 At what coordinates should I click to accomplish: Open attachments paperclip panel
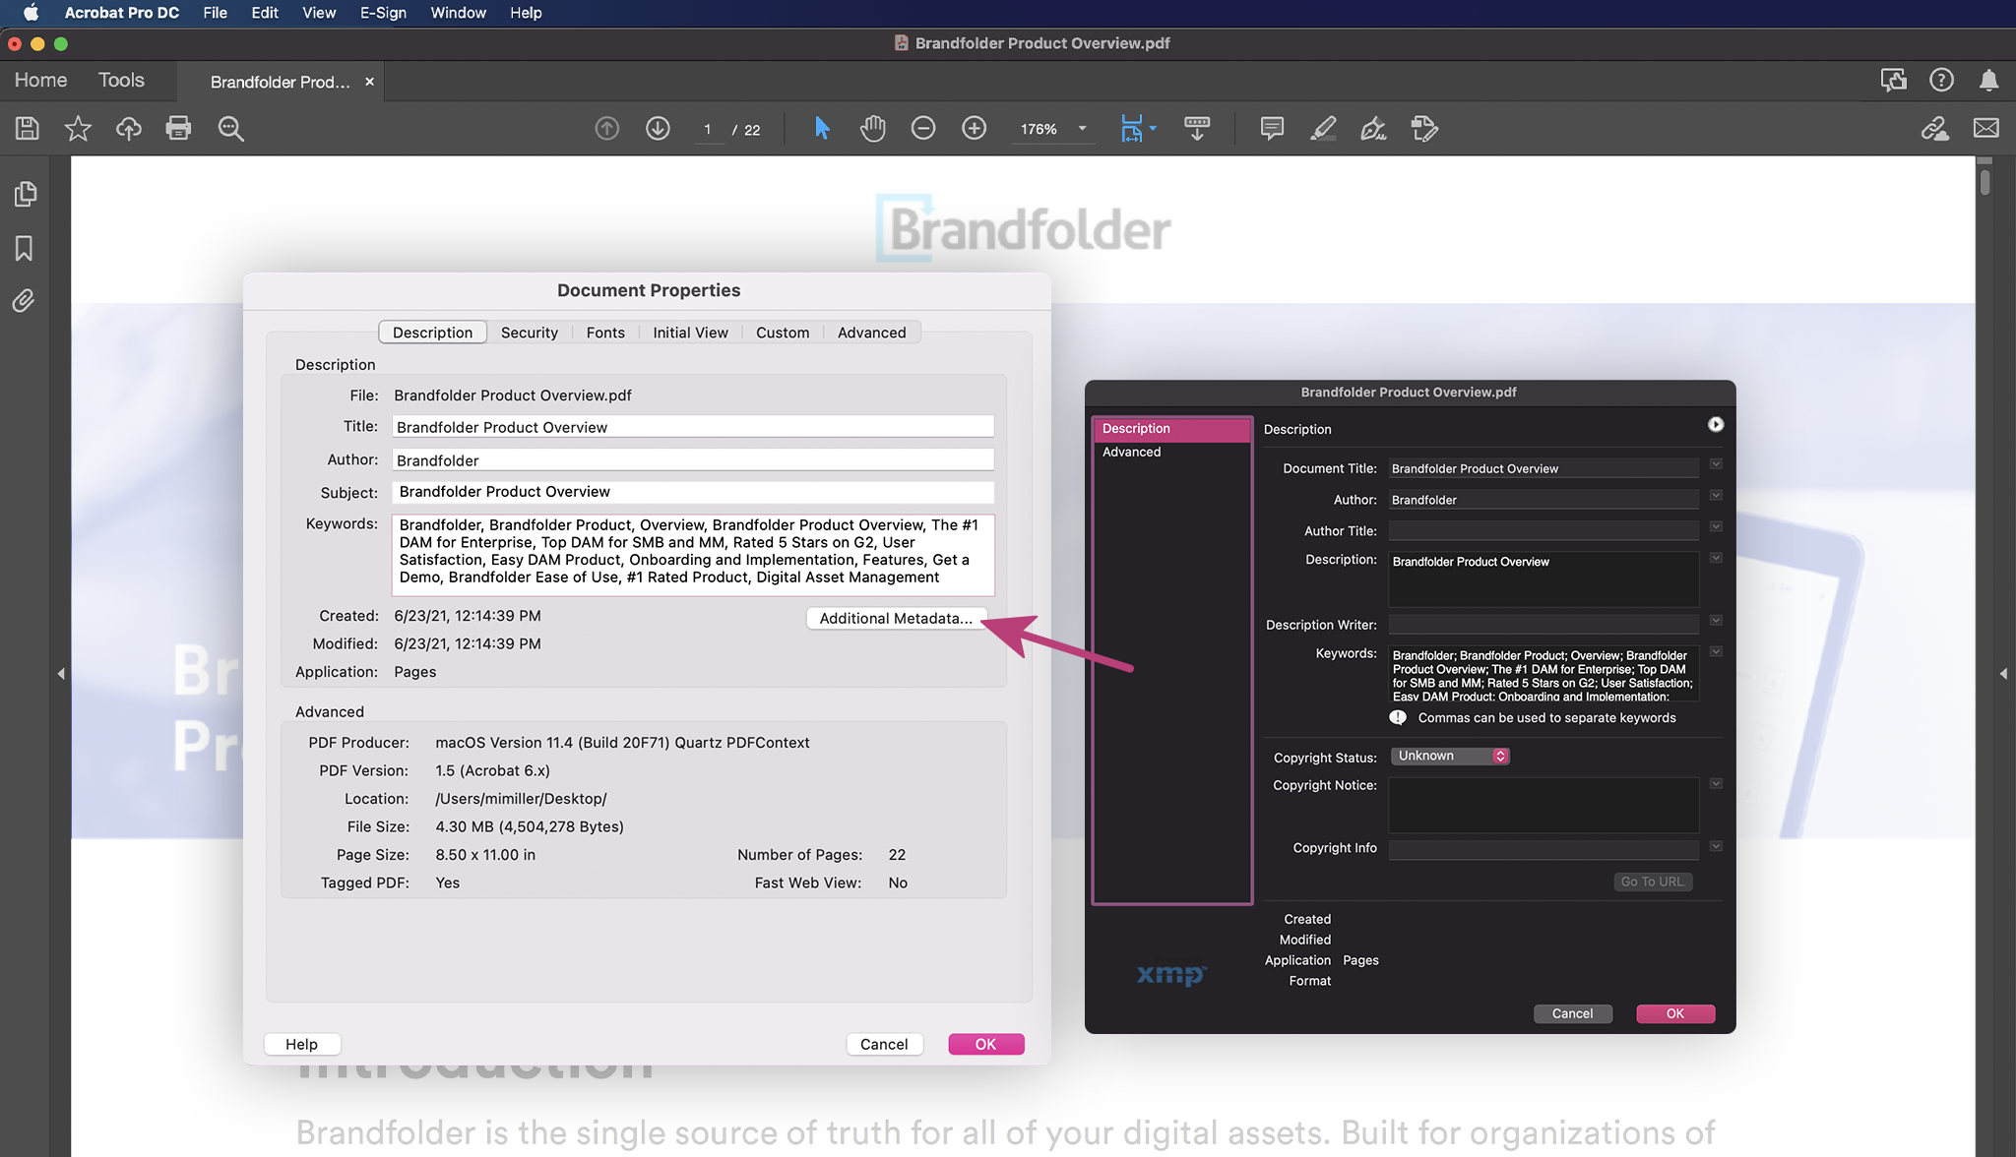[x=24, y=300]
